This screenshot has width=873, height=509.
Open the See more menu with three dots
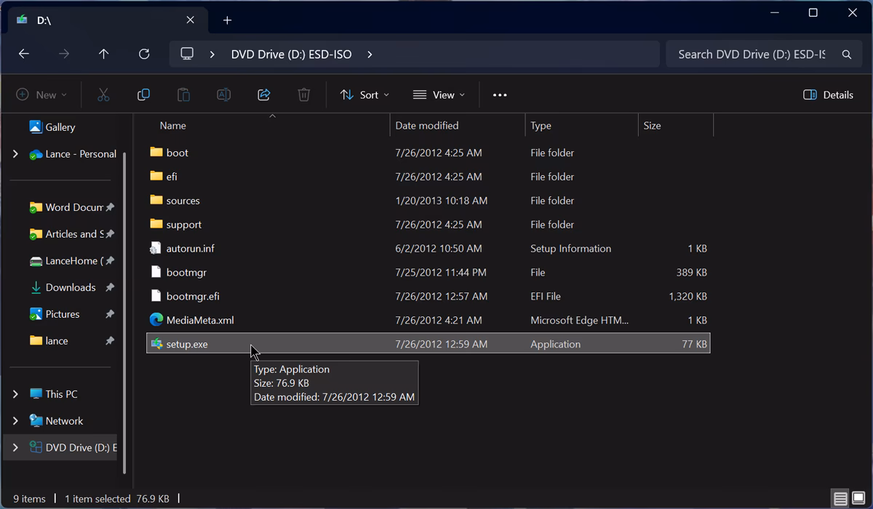[x=499, y=95]
